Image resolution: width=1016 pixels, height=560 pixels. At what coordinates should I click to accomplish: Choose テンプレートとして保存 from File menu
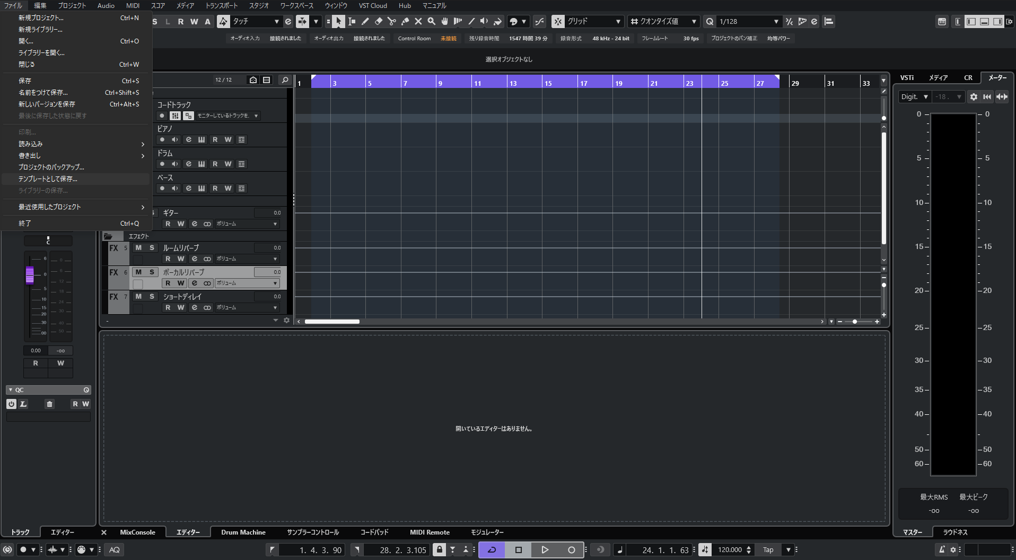(48, 179)
